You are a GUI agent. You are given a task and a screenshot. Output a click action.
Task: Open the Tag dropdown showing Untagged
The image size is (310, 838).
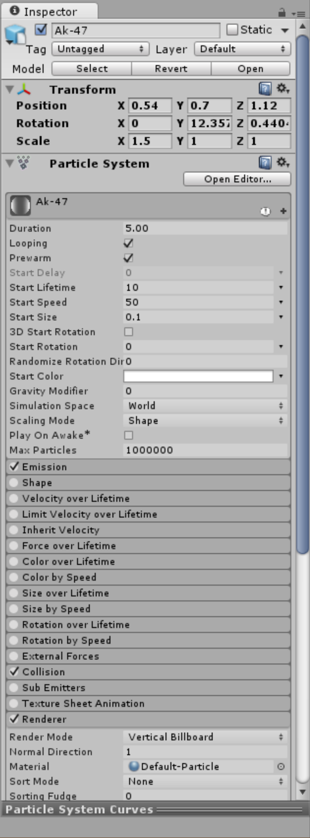pyautogui.click(x=100, y=49)
